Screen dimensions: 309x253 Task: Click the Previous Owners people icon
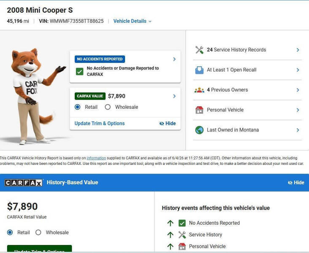tap(199, 90)
